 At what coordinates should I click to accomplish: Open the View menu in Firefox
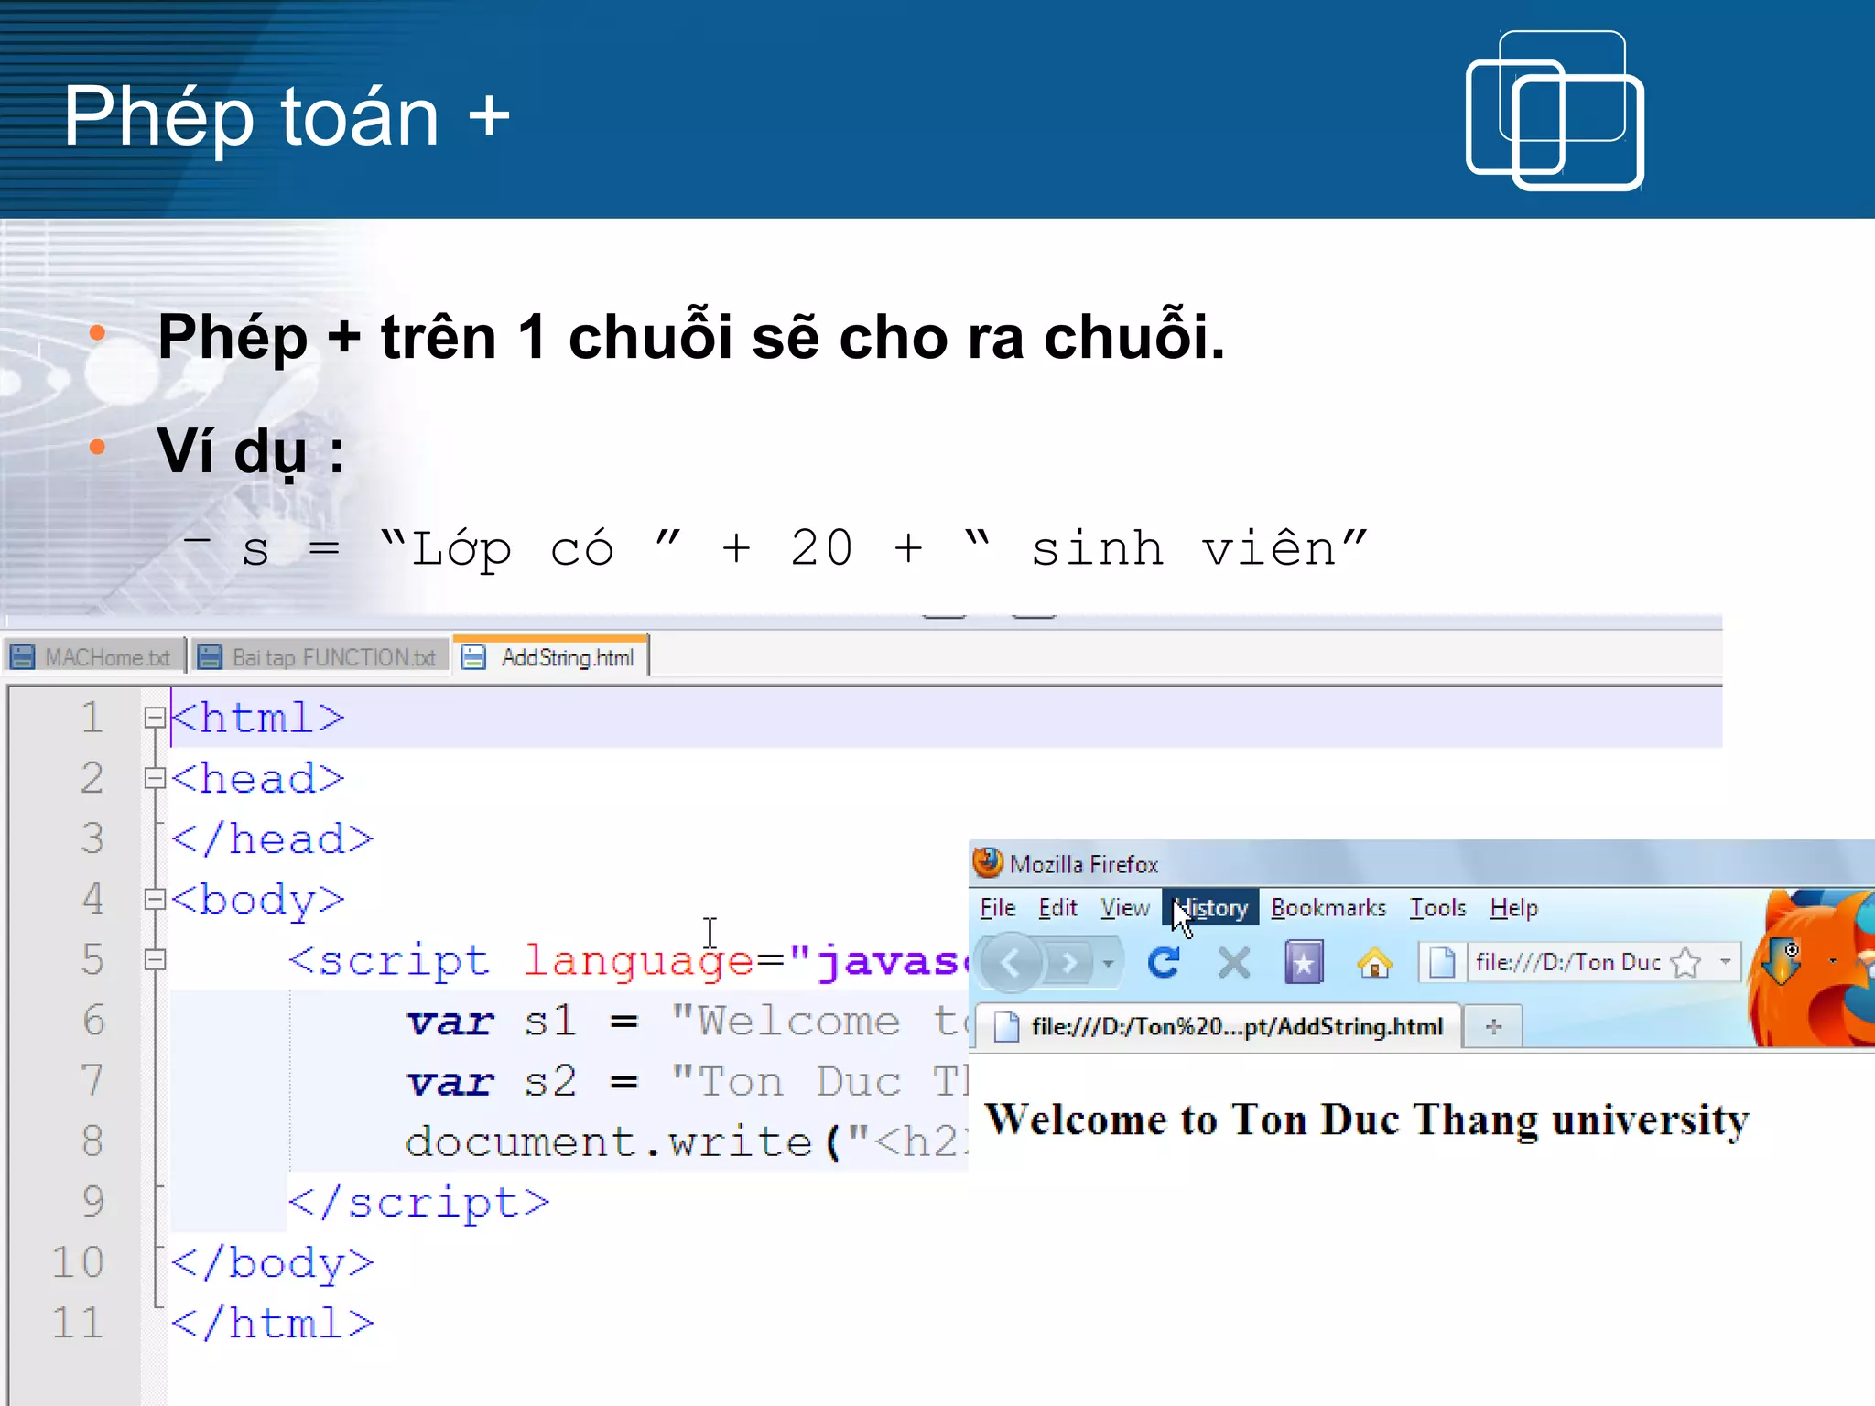(1124, 908)
